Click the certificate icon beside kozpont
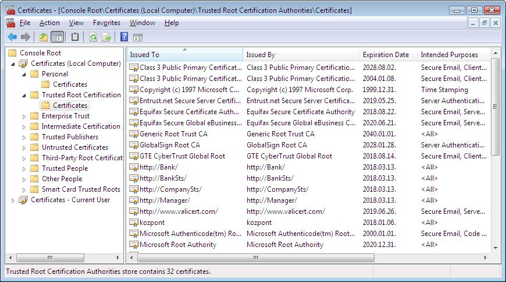The width and height of the screenshot is (506, 282). (x=134, y=223)
